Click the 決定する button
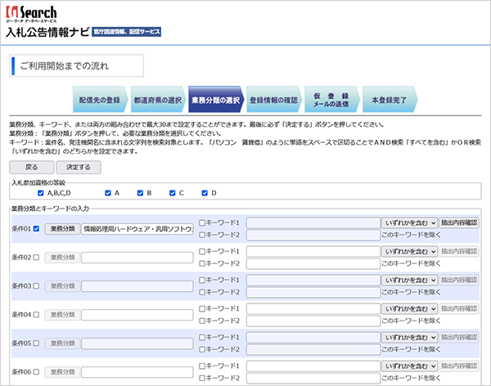This screenshot has width=491, height=386. pos(79,167)
